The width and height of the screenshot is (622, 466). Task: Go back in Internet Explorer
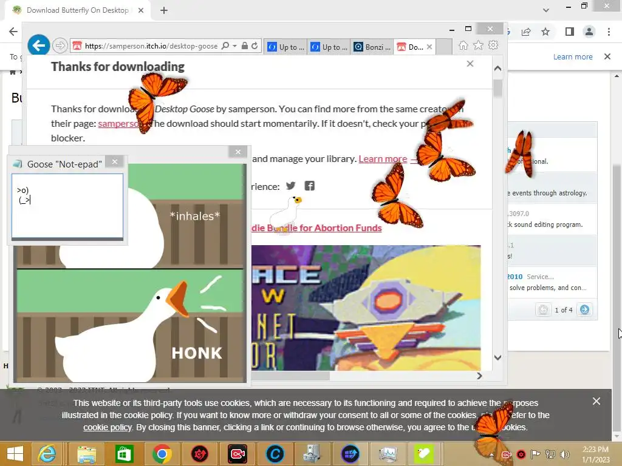pos(38,46)
